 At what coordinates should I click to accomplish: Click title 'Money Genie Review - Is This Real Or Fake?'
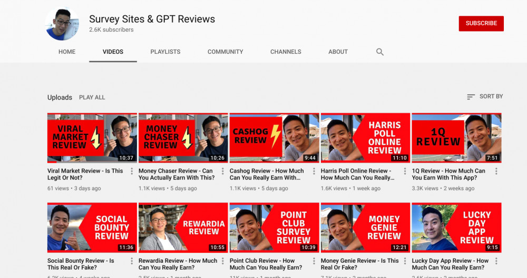click(x=359, y=264)
